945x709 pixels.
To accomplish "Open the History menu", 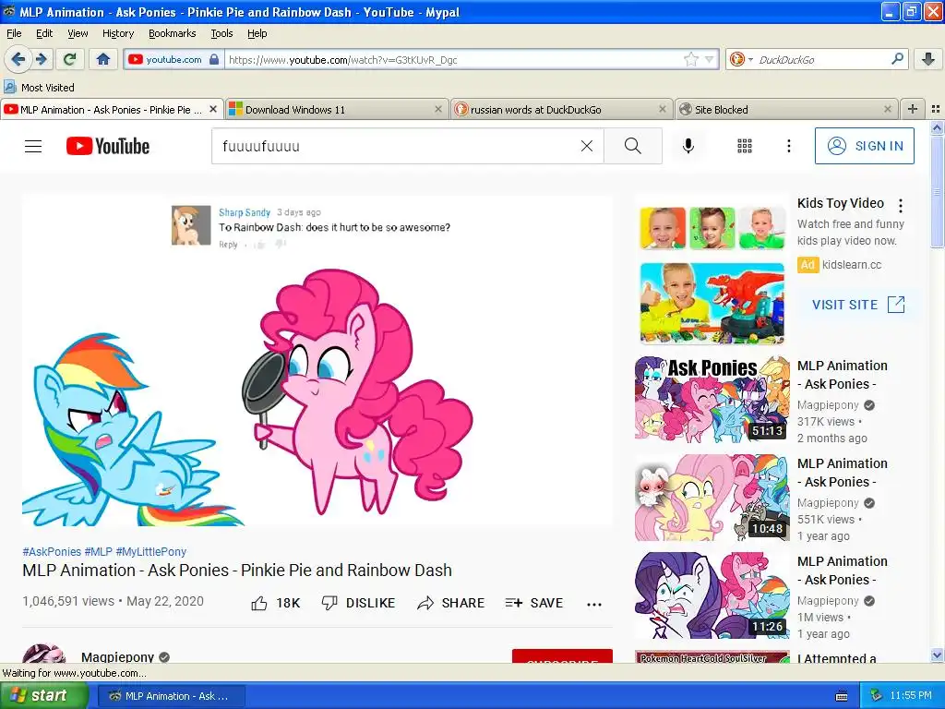I will 117,33.
